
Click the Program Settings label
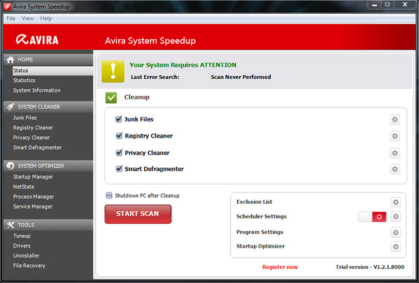(260, 232)
